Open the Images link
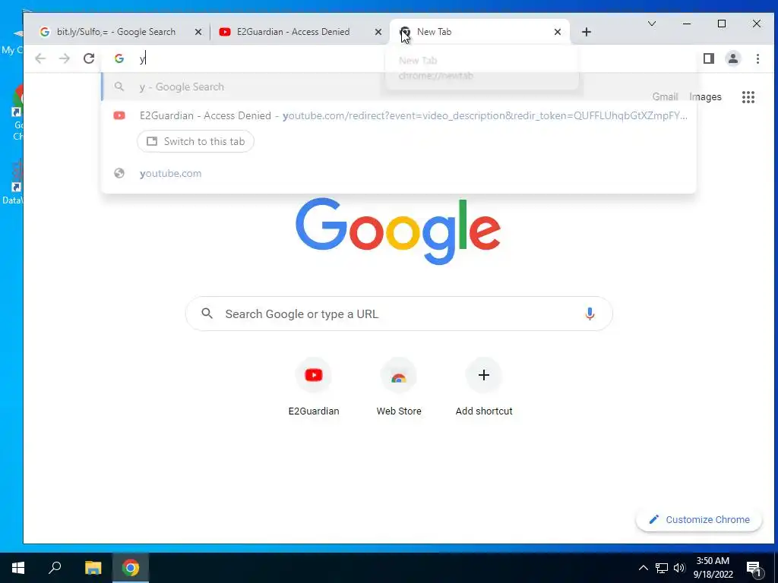778x583 pixels. pos(705,96)
